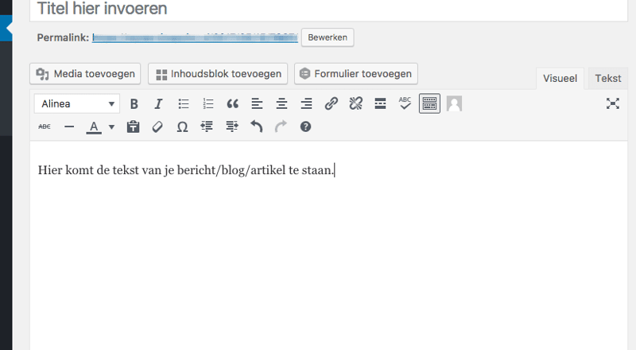Align text left
This screenshot has height=350, width=636.
click(x=257, y=104)
